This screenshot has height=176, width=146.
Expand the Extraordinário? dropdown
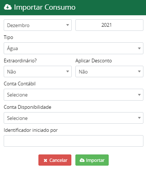pyautogui.click(x=38, y=72)
